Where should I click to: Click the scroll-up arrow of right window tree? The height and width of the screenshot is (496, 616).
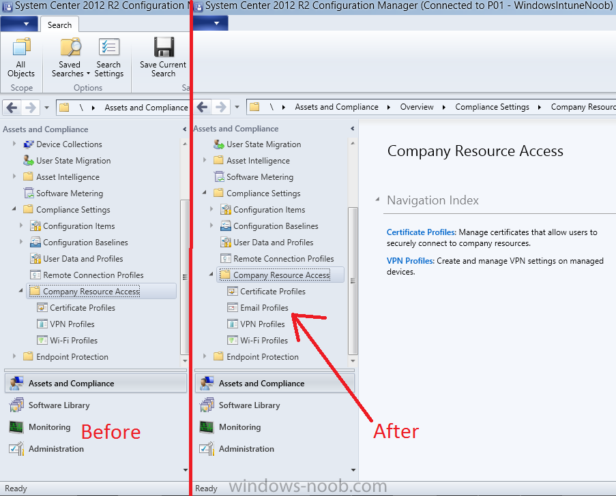[353, 143]
